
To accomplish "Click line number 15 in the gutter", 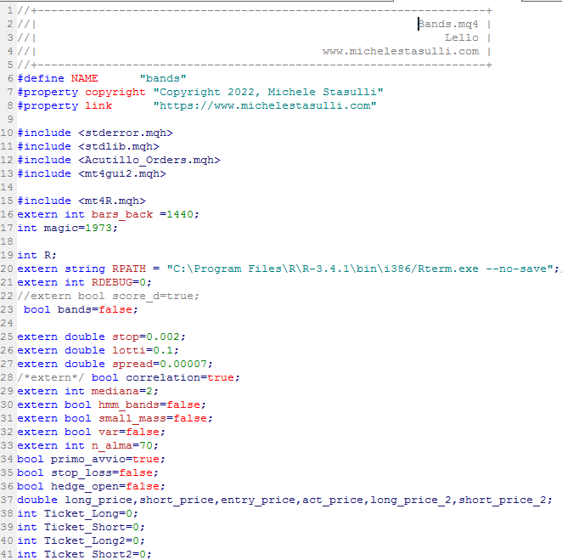I will click(8, 201).
